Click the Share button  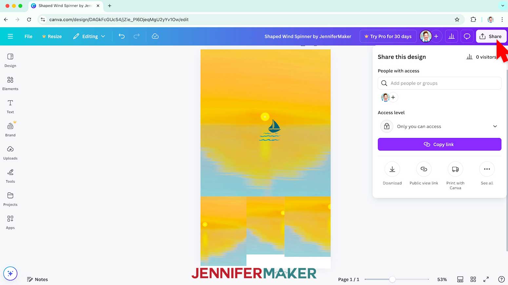click(491, 36)
